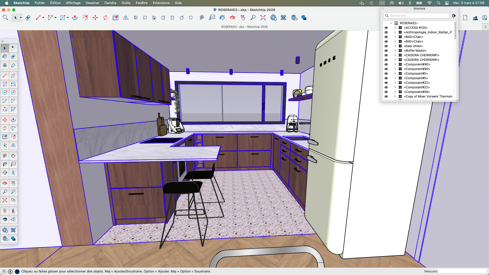Viewport: 489px width, 275px height.
Task: Select the Paint Bucket tool
Action: click(222, 18)
